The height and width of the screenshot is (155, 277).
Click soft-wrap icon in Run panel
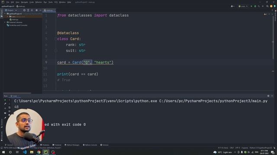pos(10,107)
